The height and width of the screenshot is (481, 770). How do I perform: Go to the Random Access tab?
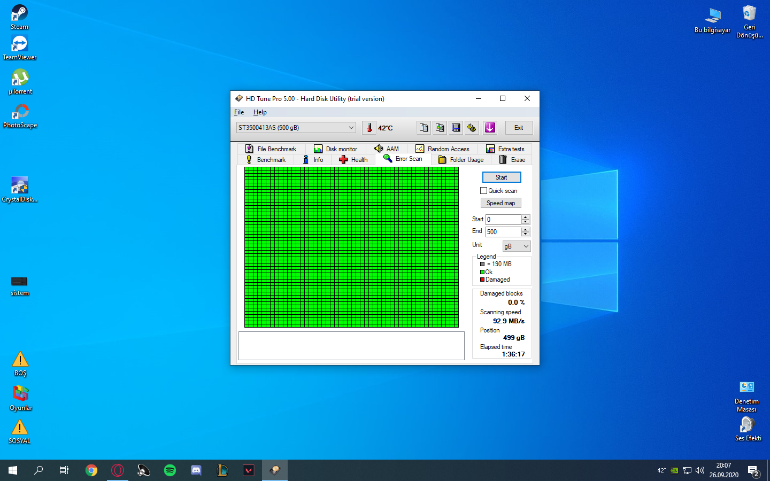(x=442, y=149)
